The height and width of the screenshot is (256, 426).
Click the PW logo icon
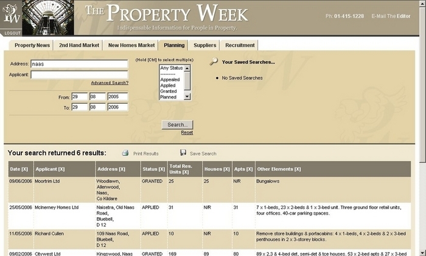click(x=10, y=14)
